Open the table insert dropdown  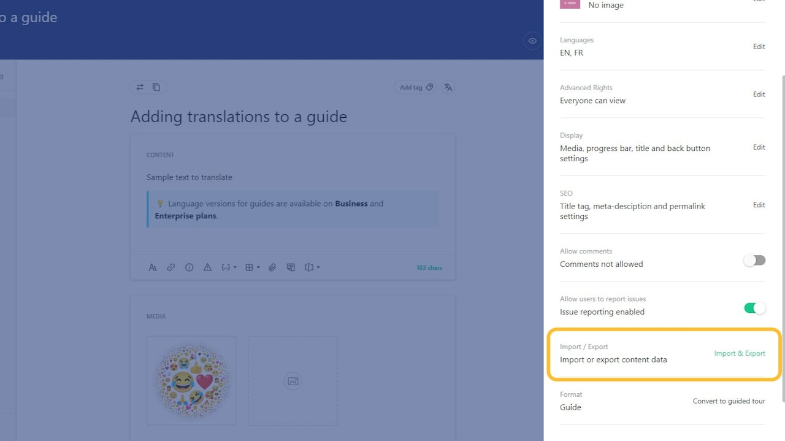(251, 267)
